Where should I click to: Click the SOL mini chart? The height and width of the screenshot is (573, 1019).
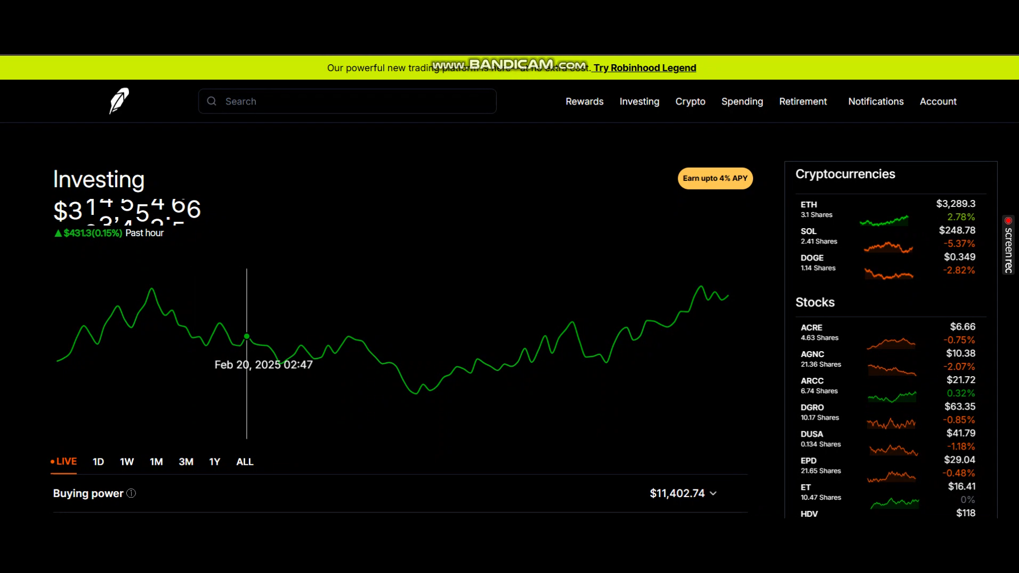(887, 247)
